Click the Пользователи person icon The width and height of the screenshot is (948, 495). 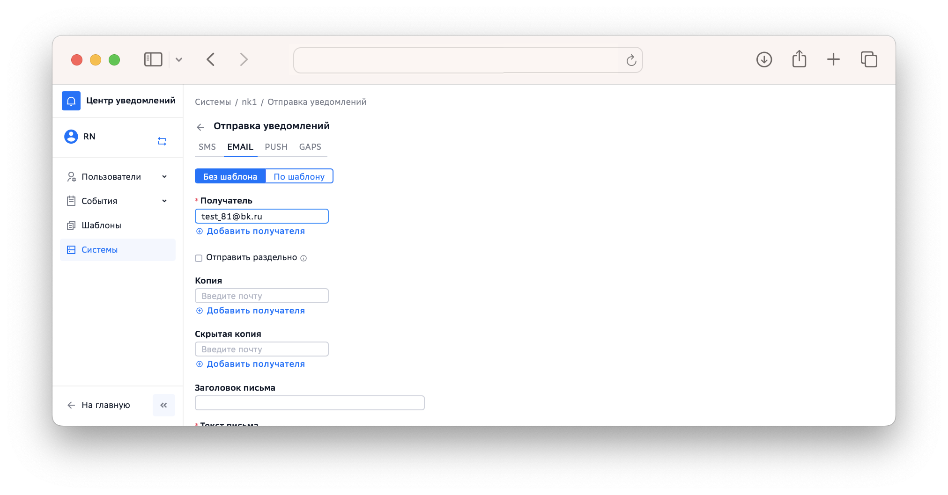pyautogui.click(x=71, y=177)
